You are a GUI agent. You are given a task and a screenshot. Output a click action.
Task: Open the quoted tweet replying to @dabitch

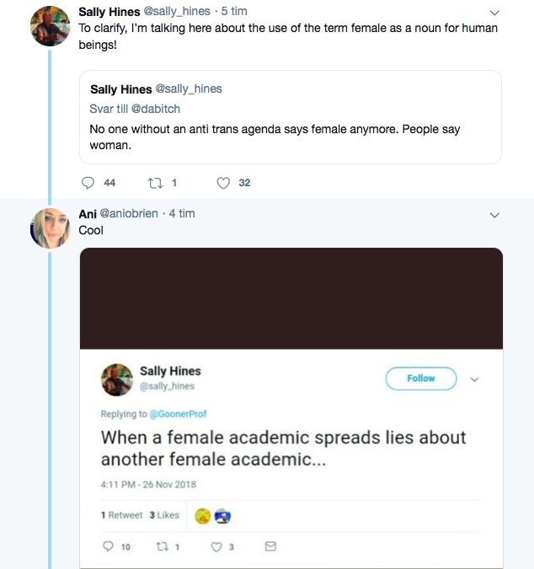click(291, 117)
